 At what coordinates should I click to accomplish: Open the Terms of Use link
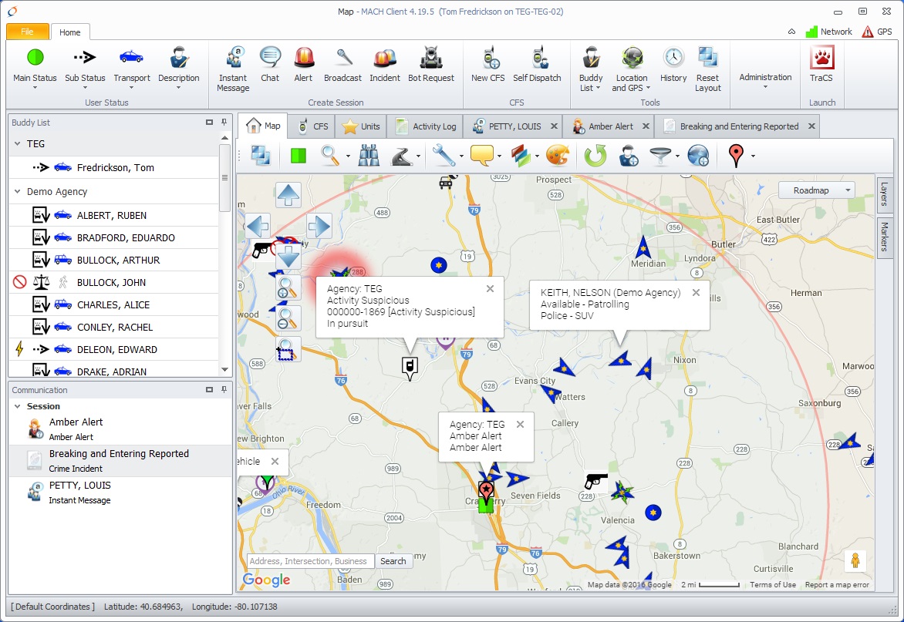(x=773, y=584)
